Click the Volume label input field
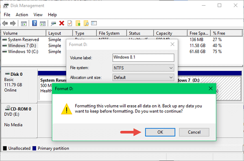Image resolution: width=244 pixels, height=161 pixels. click(x=143, y=57)
